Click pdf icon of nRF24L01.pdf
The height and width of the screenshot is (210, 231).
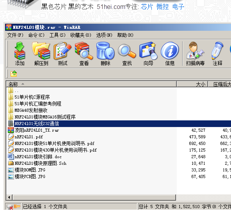pos(11,137)
